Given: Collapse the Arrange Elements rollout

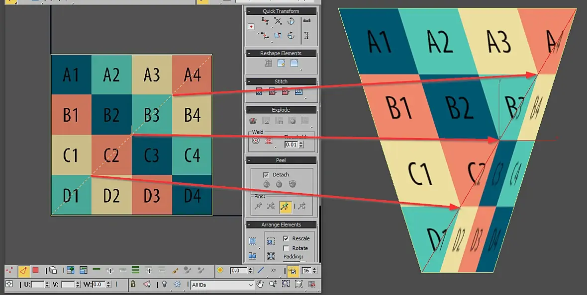Looking at the screenshot, I should tap(281, 224).
